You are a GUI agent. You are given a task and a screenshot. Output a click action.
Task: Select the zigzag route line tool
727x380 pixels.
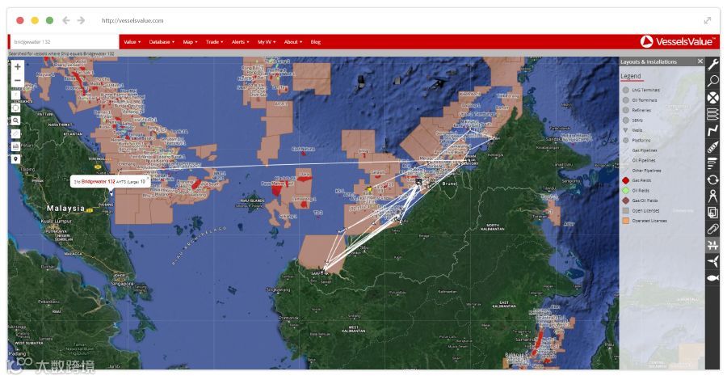(712, 130)
